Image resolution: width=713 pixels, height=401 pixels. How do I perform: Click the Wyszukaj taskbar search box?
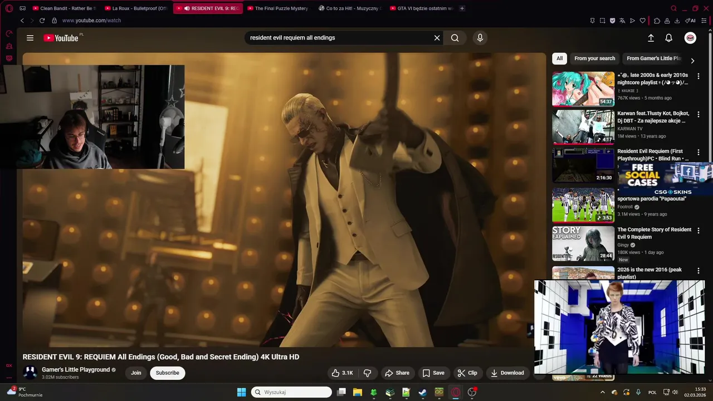pos(291,392)
